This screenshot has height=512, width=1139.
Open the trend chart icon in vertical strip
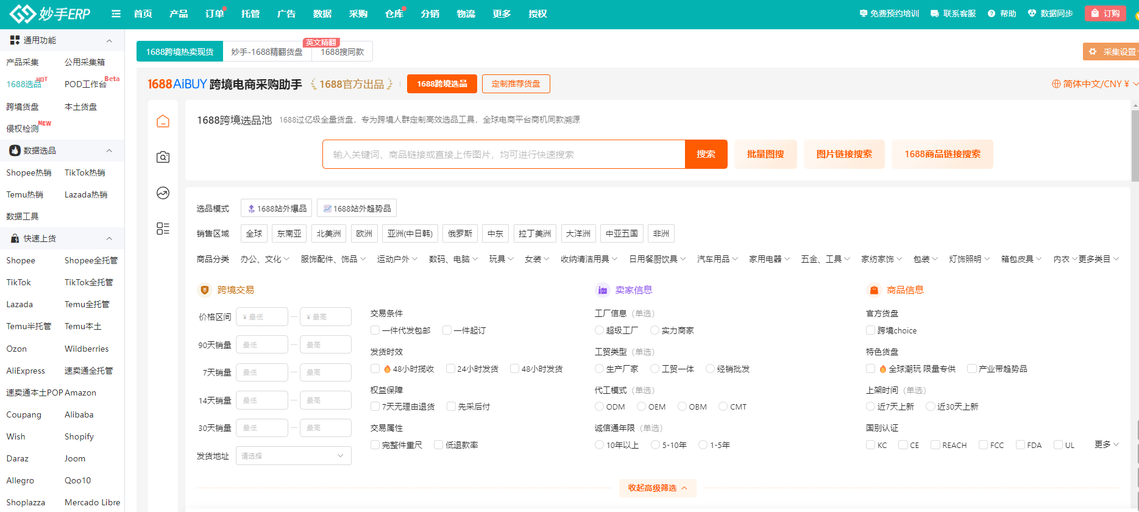click(163, 193)
